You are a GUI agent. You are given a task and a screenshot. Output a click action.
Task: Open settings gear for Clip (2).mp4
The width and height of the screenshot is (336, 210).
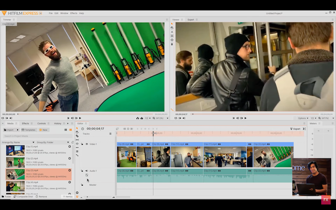click(69, 158)
